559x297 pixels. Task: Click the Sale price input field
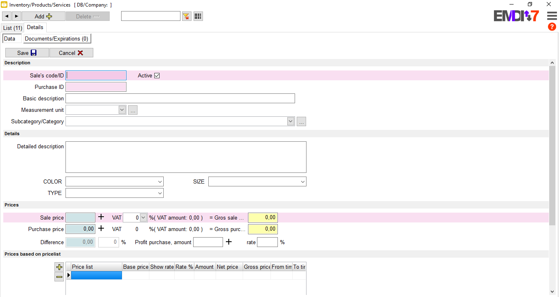pyautogui.click(x=80, y=218)
